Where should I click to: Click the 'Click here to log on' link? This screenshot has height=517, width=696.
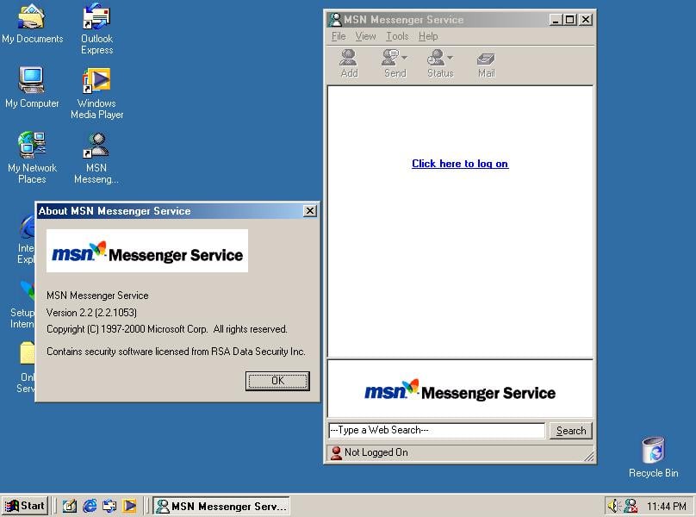pos(459,164)
